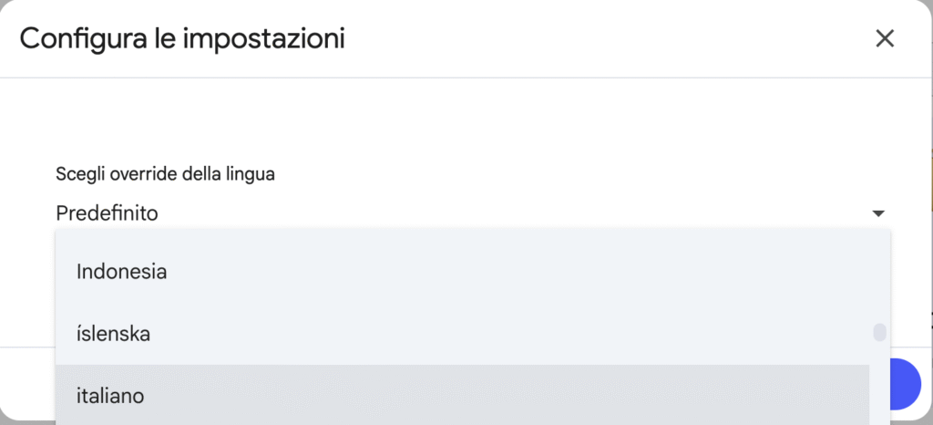Click blank space above the language label
Screen dimensions: 933x425
coord(456,119)
